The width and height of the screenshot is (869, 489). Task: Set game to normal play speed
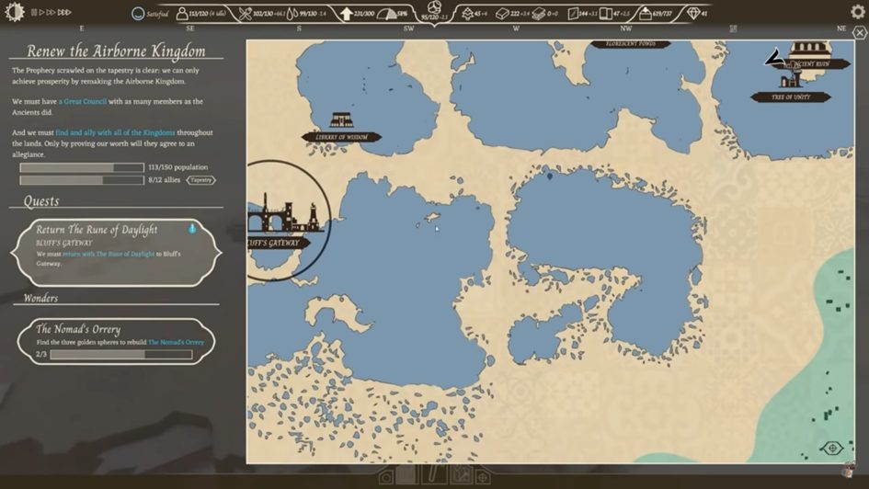click(x=41, y=12)
